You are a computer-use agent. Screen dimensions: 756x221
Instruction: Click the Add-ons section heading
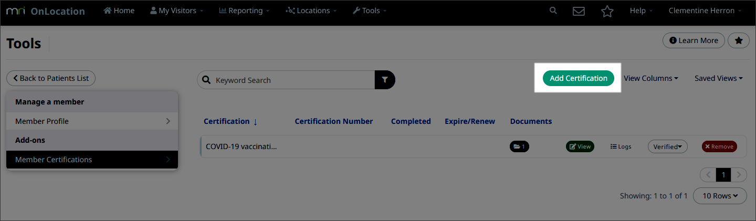click(x=30, y=140)
